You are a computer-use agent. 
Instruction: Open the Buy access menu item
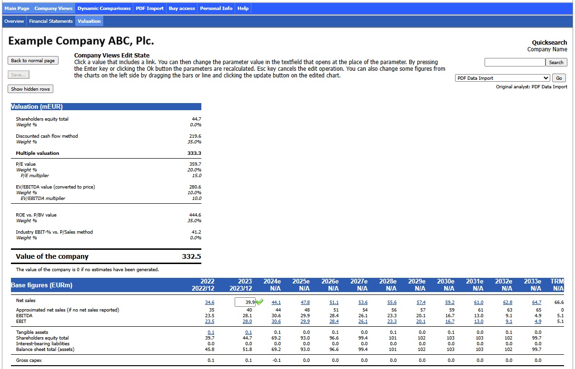pos(182,8)
